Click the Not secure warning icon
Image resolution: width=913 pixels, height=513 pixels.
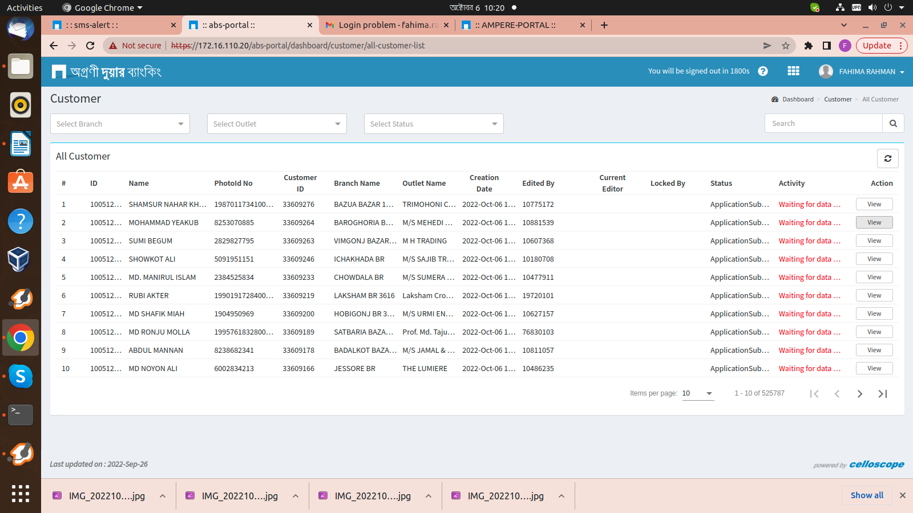pos(113,46)
